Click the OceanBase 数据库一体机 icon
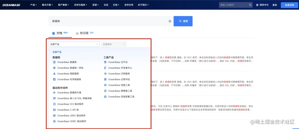The image size is (299, 129). 54,68
